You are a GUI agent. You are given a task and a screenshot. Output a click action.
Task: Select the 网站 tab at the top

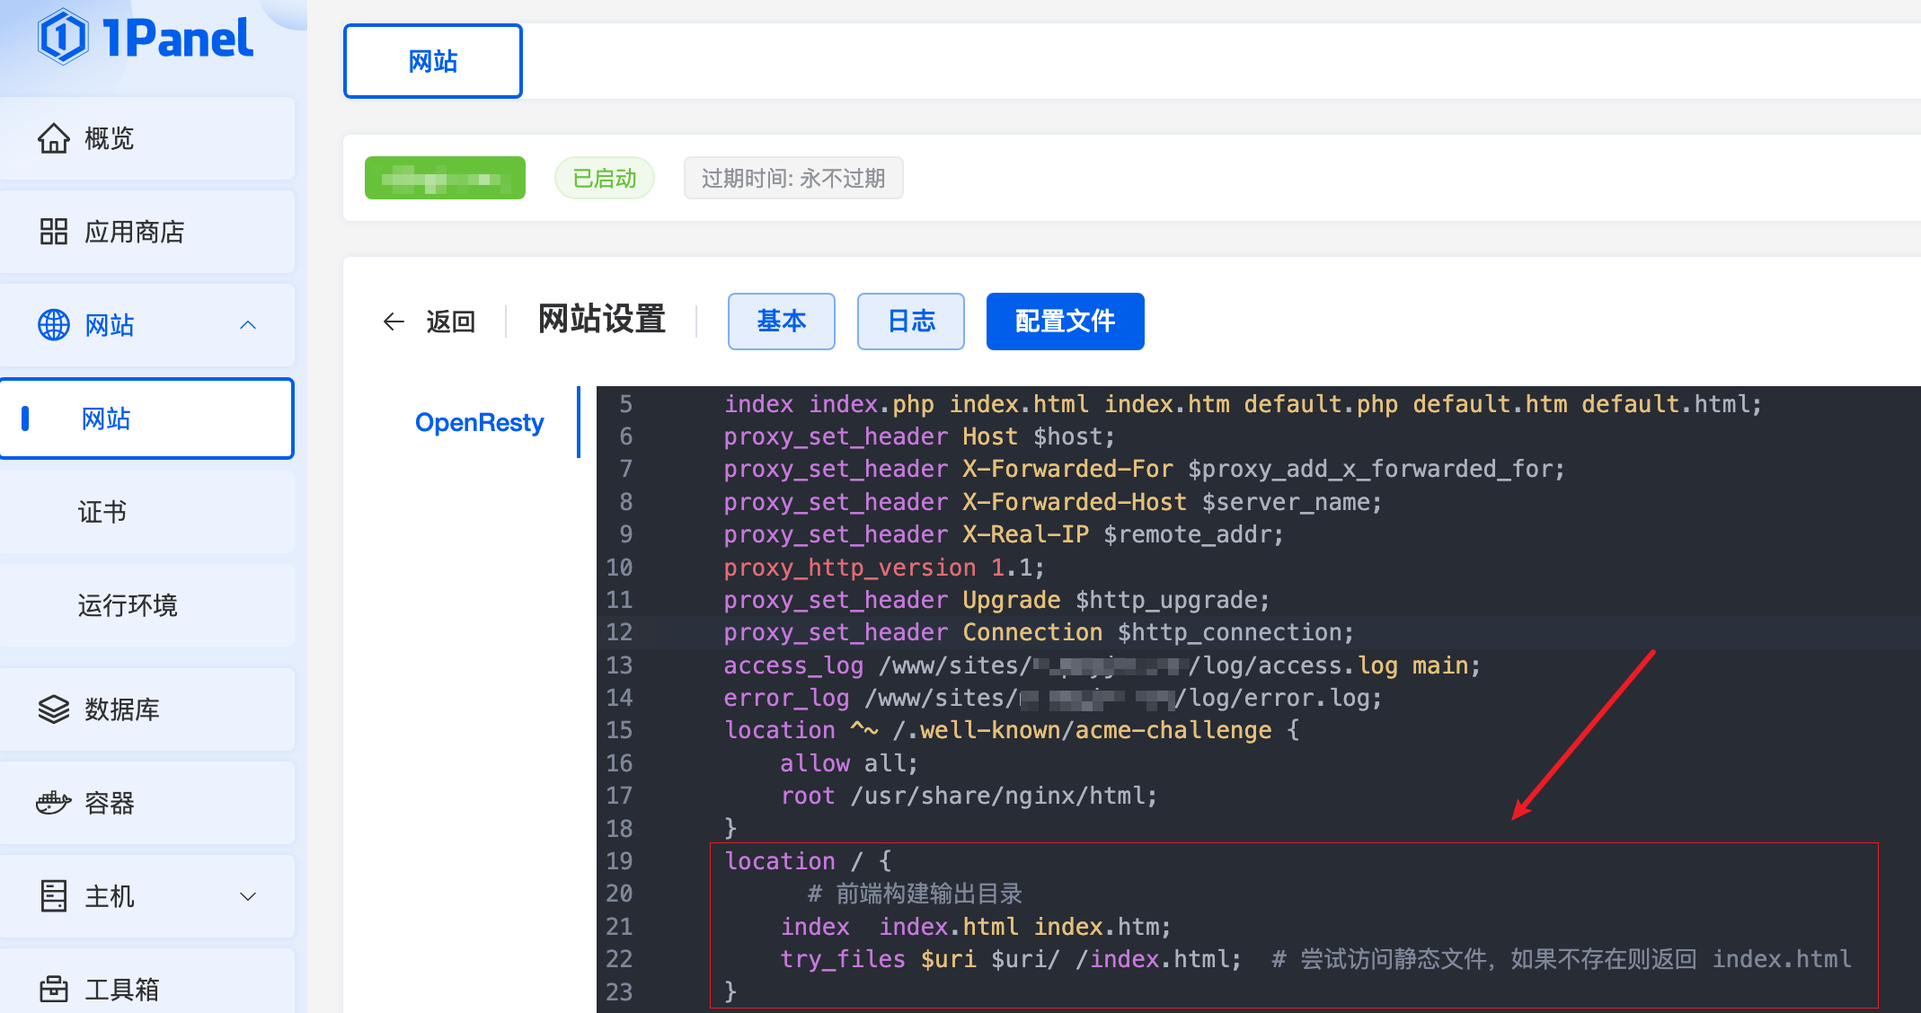pyautogui.click(x=433, y=61)
